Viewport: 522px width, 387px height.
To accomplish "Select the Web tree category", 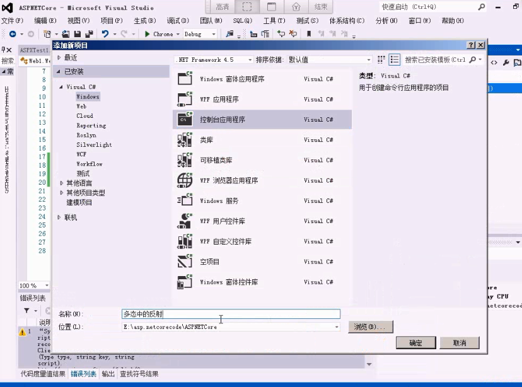I will click(x=81, y=106).
